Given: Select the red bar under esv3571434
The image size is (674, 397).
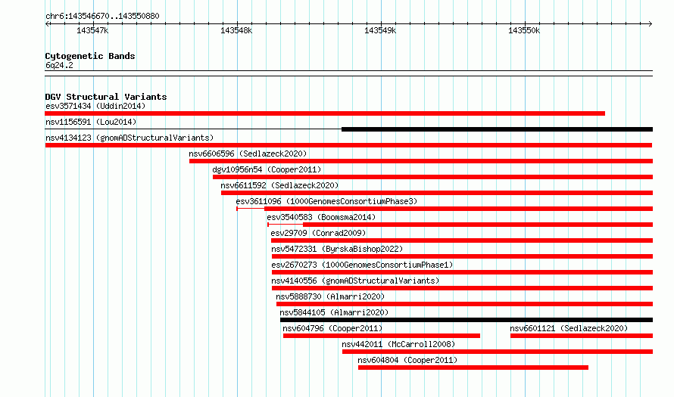Looking at the screenshot, I should pos(325,113).
